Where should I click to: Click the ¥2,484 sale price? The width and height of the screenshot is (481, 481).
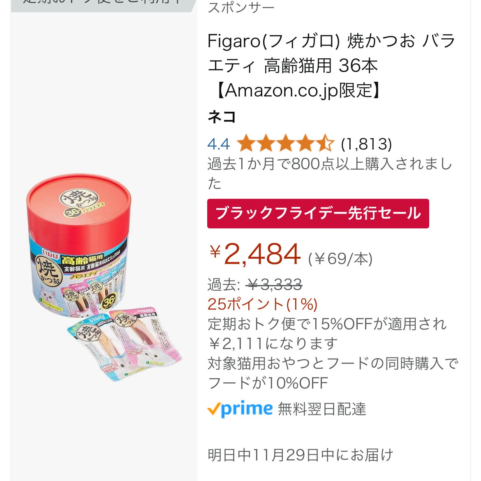point(256,254)
